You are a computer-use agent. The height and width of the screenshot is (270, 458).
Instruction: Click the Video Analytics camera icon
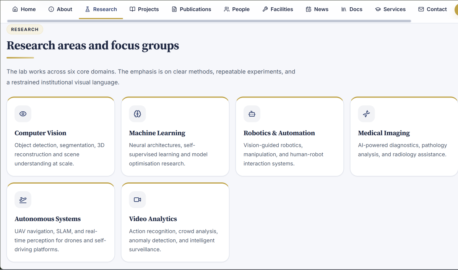pos(137,200)
